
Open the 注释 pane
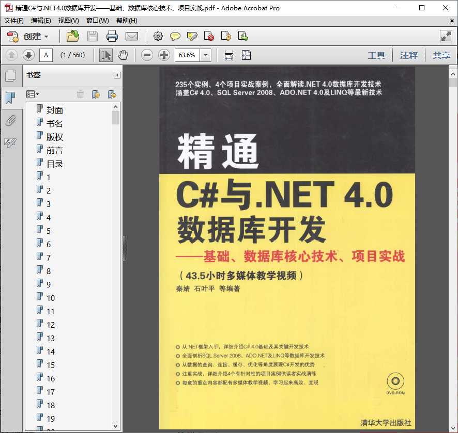point(409,55)
